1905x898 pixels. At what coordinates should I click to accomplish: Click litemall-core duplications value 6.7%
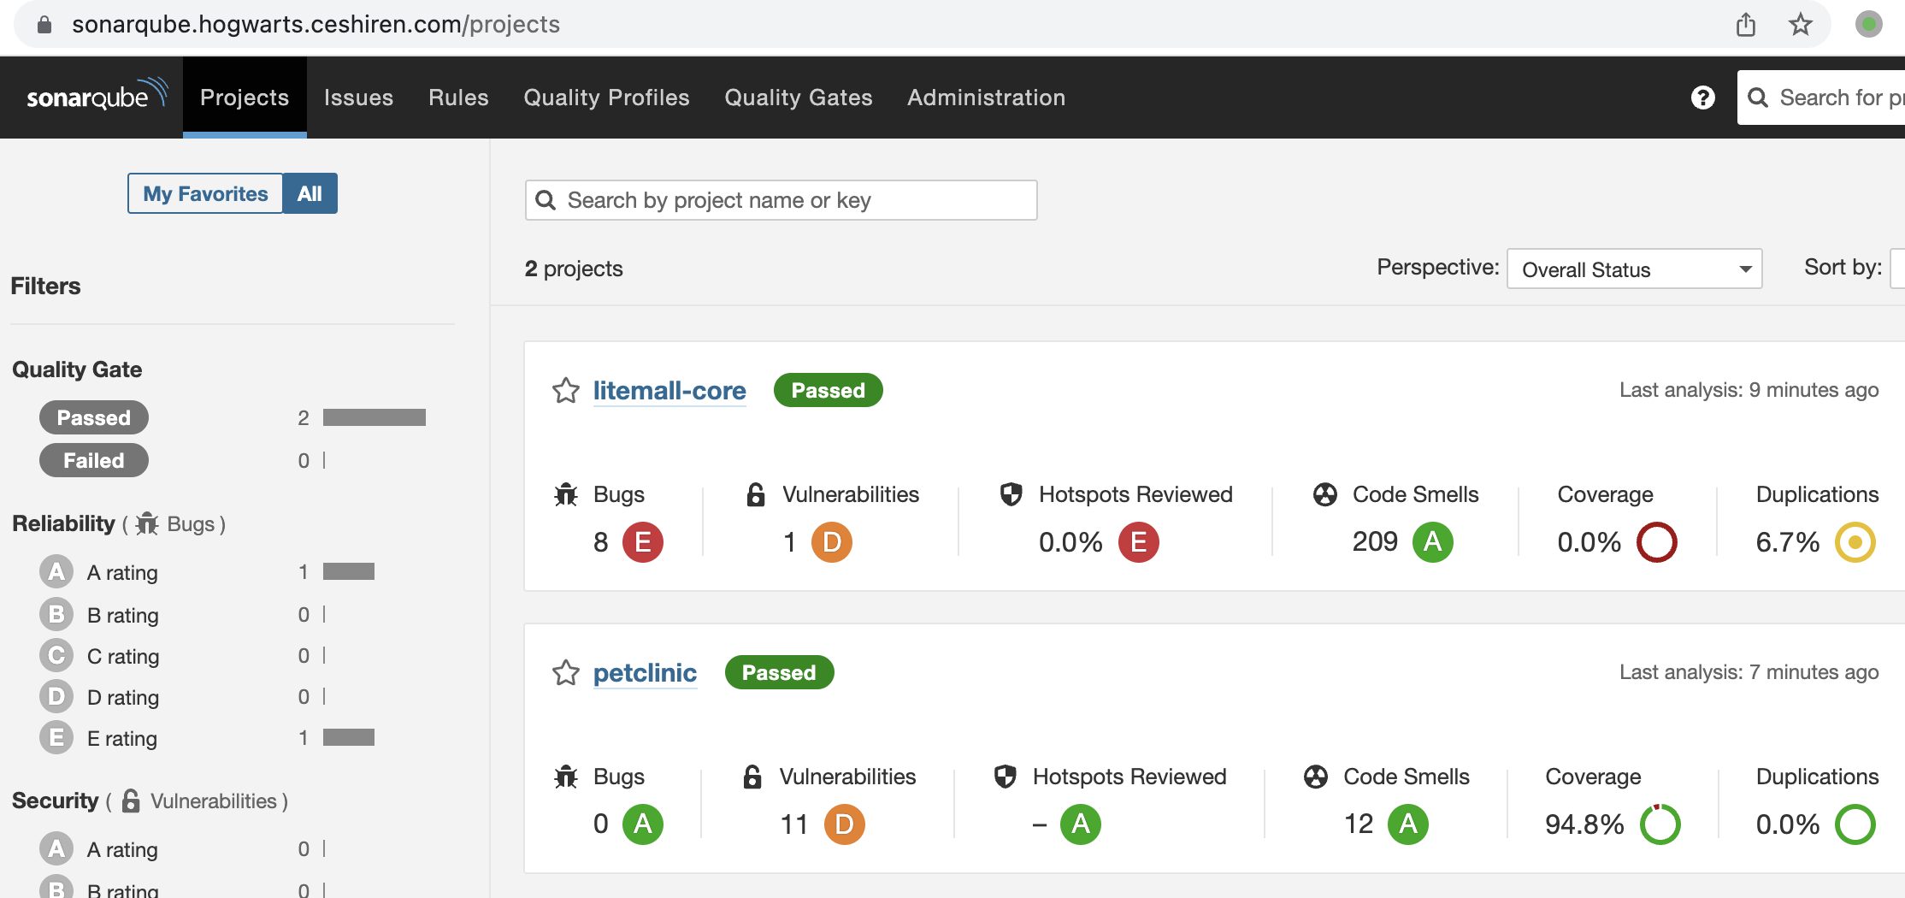click(1786, 542)
